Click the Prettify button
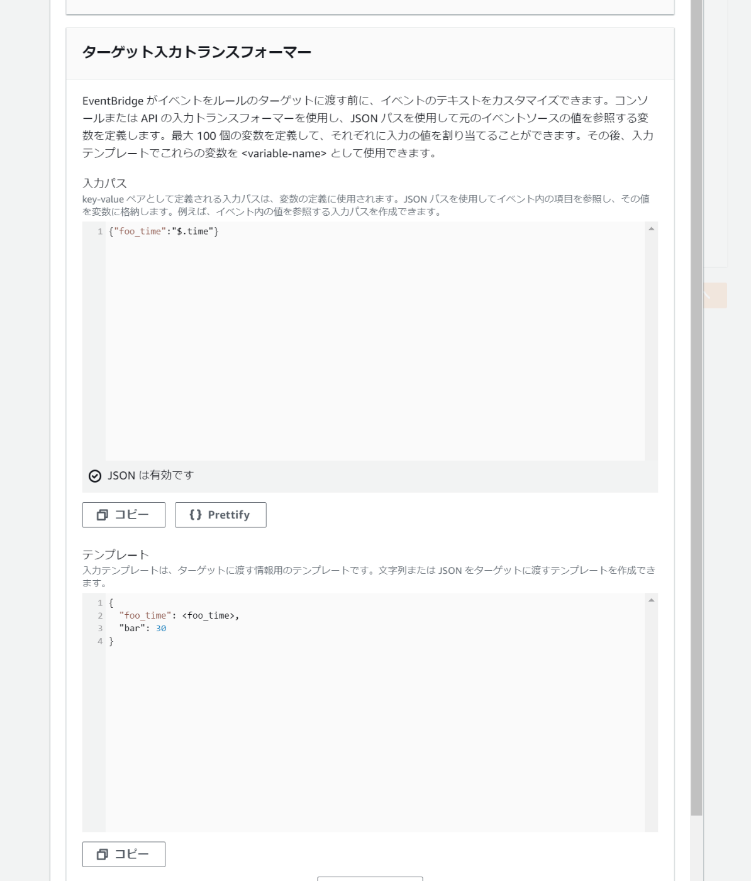The height and width of the screenshot is (881, 751). pos(221,515)
